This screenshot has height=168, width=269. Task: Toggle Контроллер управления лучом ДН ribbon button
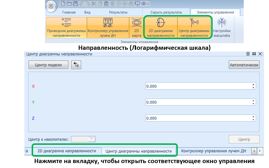(x=108, y=28)
